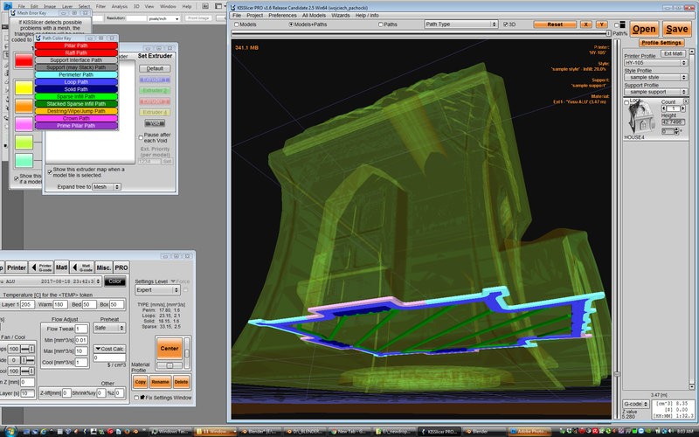Click the Extruder 4 yellow button
The height and width of the screenshot is (437, 699).
(x=155, y=113)
